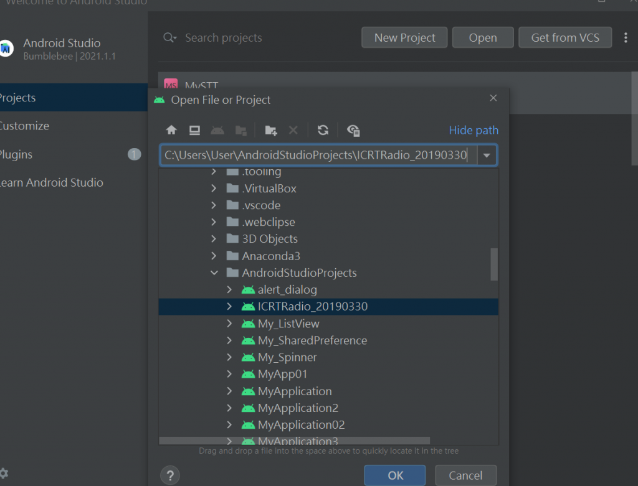Go to home directory icon in dialog toolbar

(x=171, y=130)
